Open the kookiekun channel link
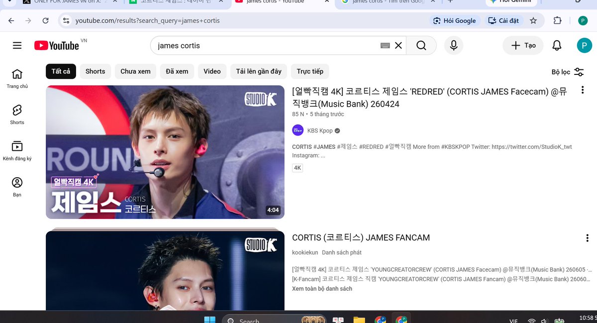This screenshot has width=597, height=323. [x=305, y=253]
